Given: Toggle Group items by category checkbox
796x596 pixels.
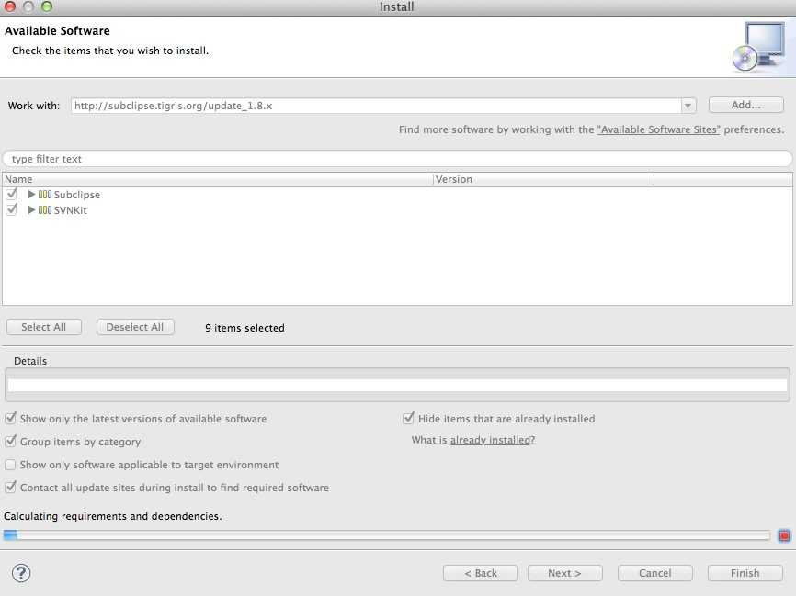Looking at the screenshot, I should [10, 442].
